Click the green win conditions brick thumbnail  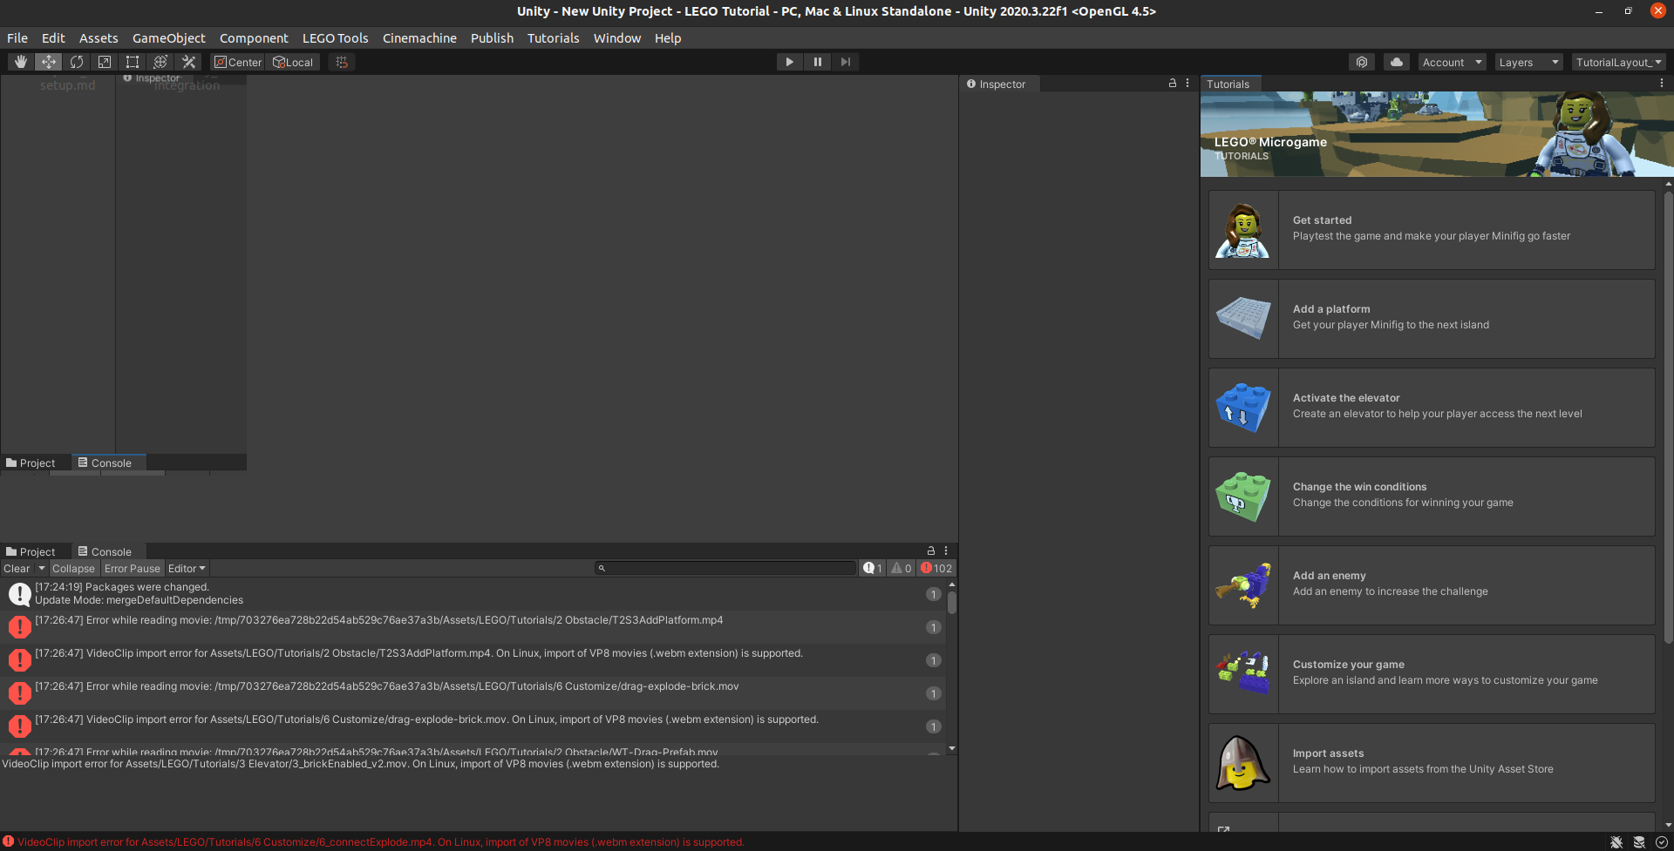(x=1243, y=496)
